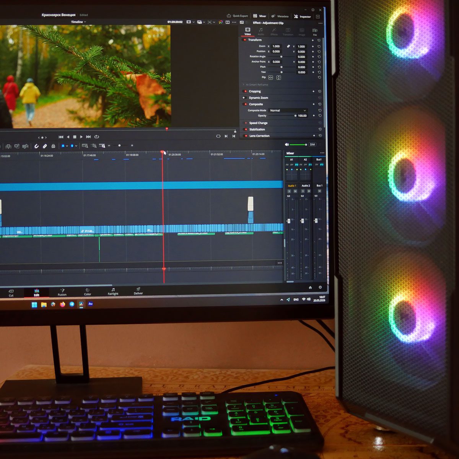
Task: Open Firefox from the taskbar
Action: [62, 304]
